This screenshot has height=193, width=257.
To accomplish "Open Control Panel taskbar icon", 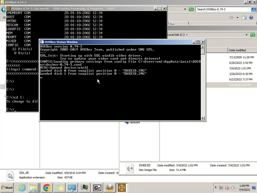I will pyautogui.click(x=72, y=188).
